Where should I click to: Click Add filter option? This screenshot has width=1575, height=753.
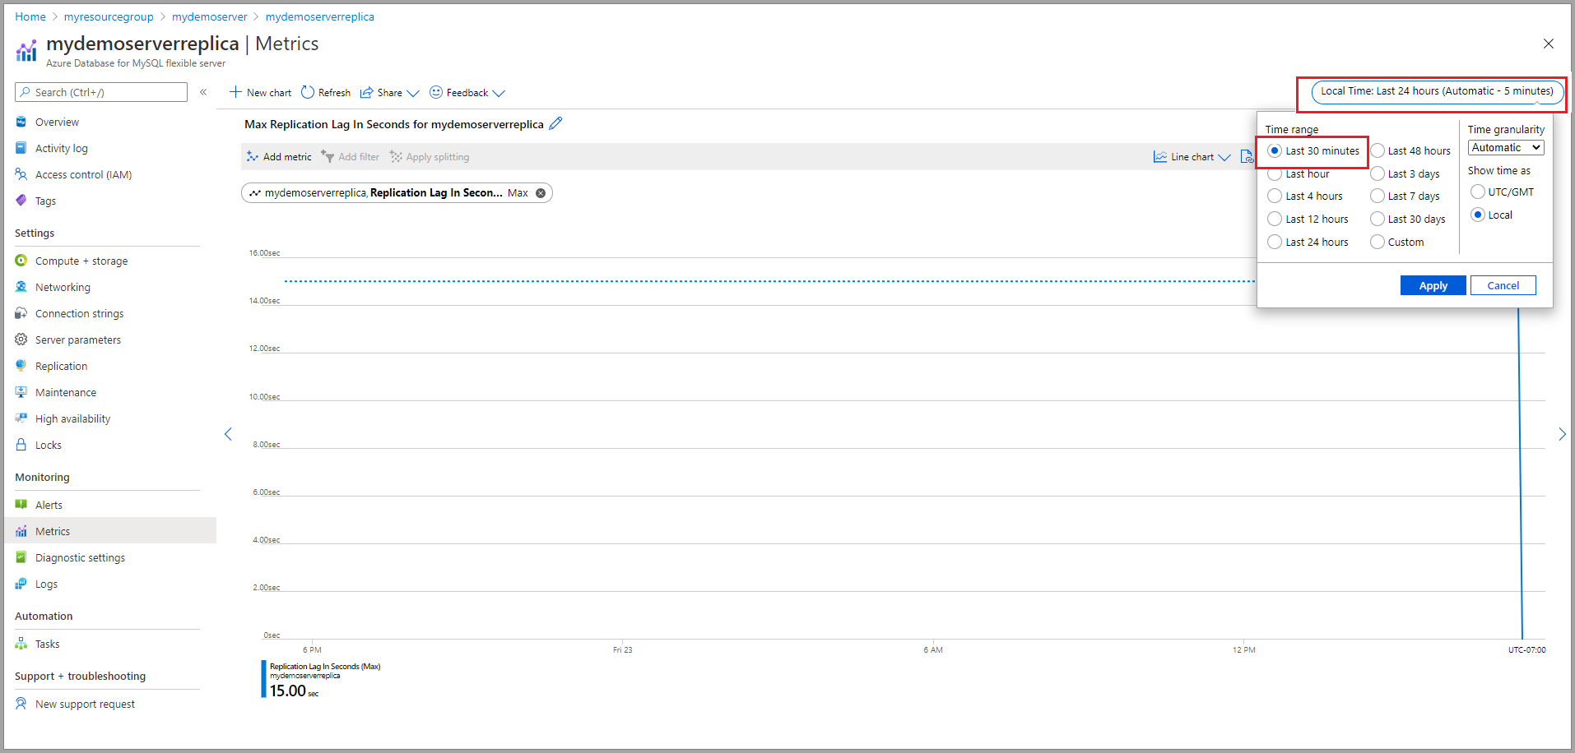coord(351,157)
